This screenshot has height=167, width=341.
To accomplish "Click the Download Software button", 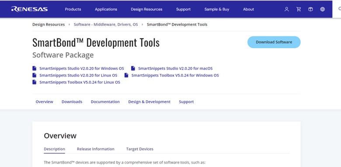I will (x=274, y=42).
